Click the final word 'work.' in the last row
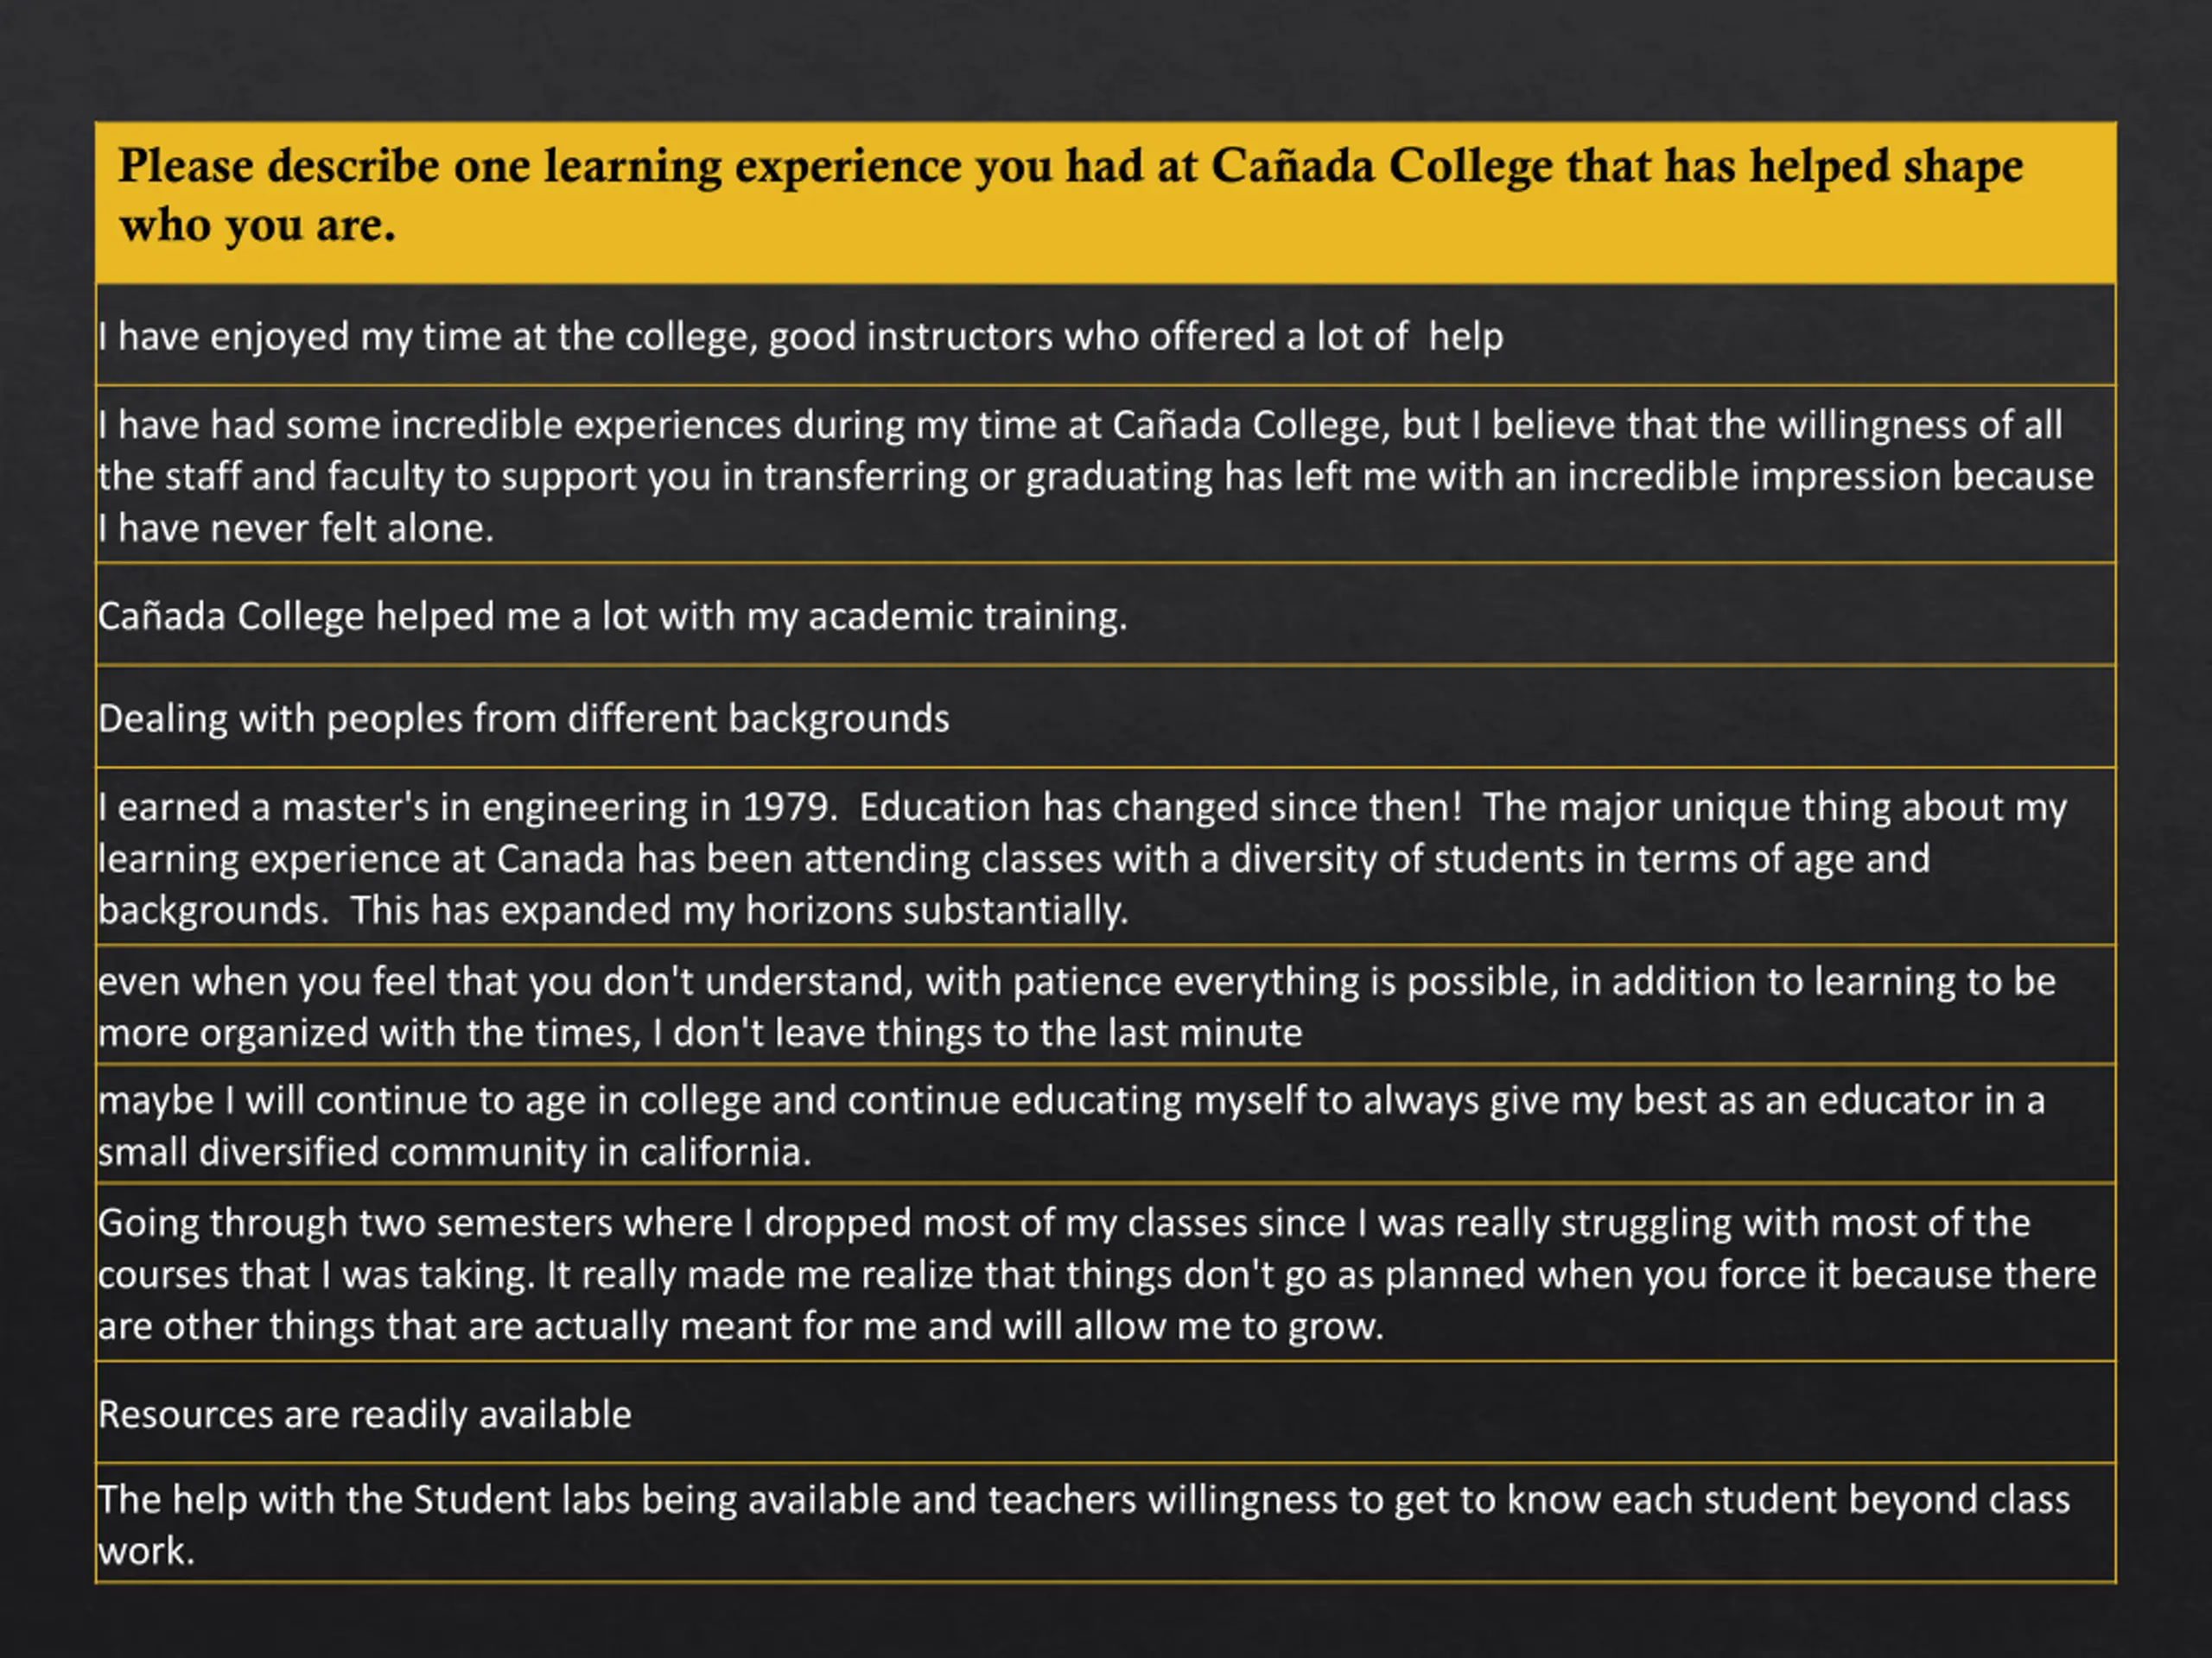The height and width of the screenshot is (1658, 2212). point(146,1551)
